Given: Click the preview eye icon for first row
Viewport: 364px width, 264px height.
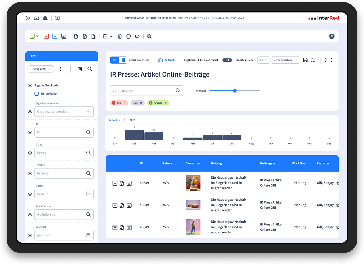Looking at the screenshot, I should [129, 183].
